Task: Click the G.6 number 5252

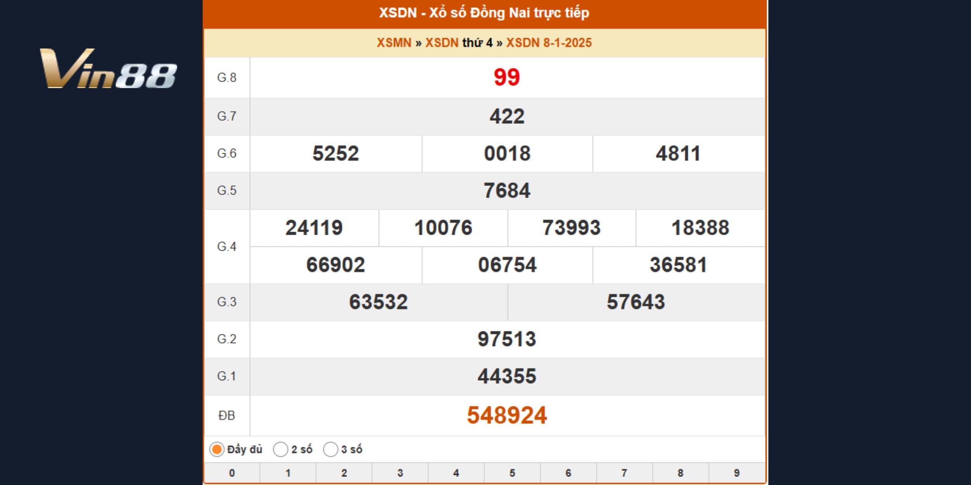Action: 336,154
